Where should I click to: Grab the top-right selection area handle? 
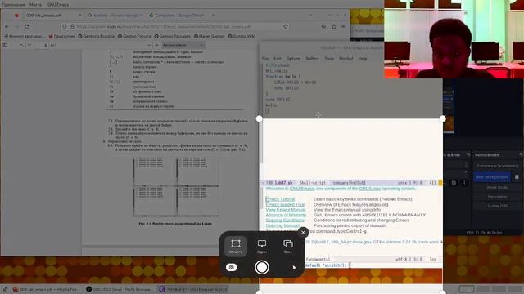442,118
